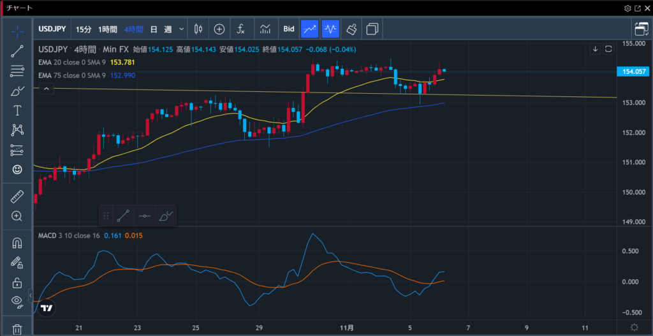653x336 pixels.
Task: Toggle magnet mode for drawings
Action: (17, 243)
